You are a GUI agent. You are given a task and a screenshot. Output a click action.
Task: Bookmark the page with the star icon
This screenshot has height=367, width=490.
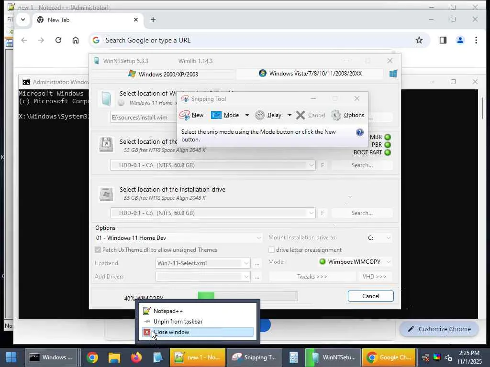point(419,40)
